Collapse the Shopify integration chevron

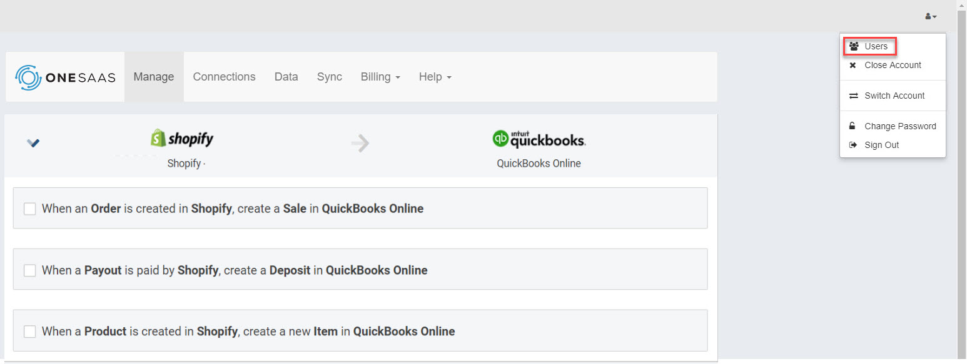point(33,143)
